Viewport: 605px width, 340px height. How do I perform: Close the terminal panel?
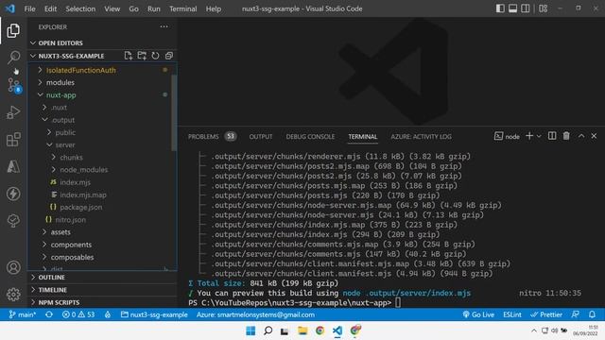(x=594, y=136)
